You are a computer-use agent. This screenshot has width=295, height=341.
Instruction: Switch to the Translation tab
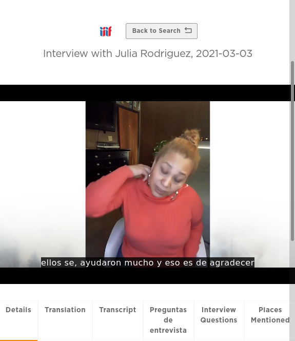(x=65, y=310)
